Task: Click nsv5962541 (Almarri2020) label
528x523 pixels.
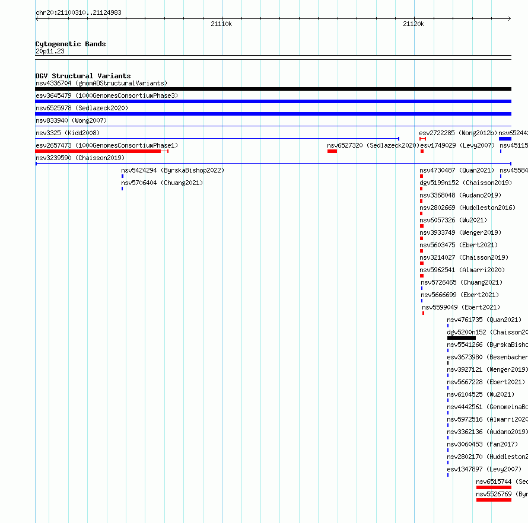Action: (462, 270)
